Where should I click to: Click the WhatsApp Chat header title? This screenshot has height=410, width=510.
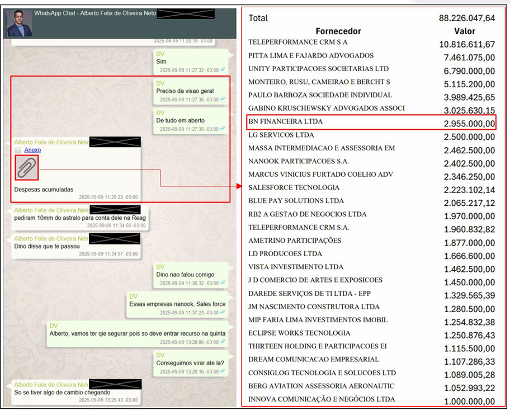tap(95, 13)
